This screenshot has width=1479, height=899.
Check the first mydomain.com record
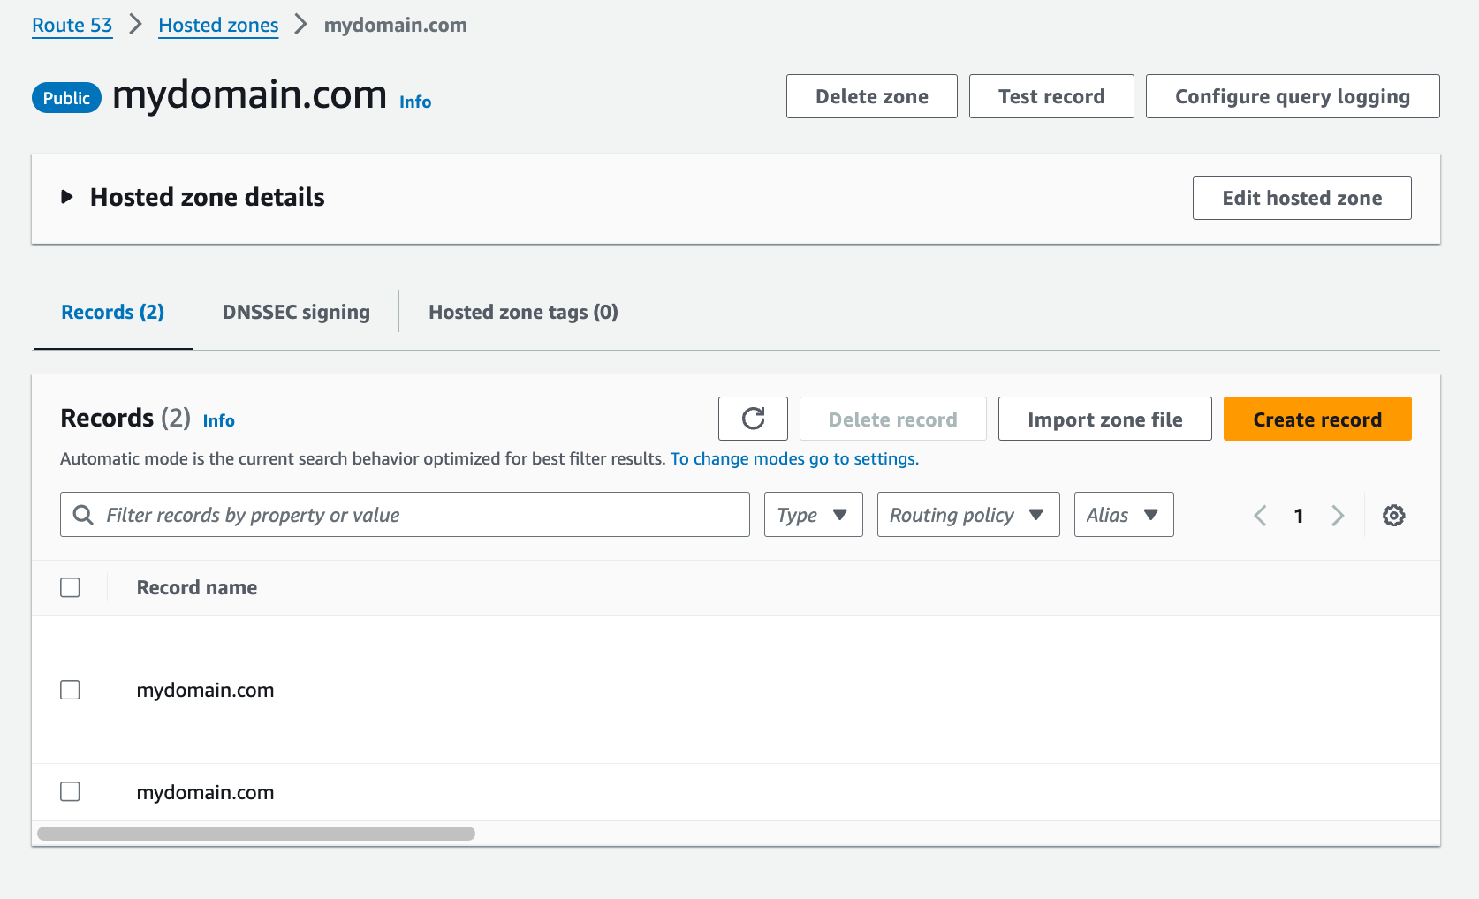coord(70,690)
